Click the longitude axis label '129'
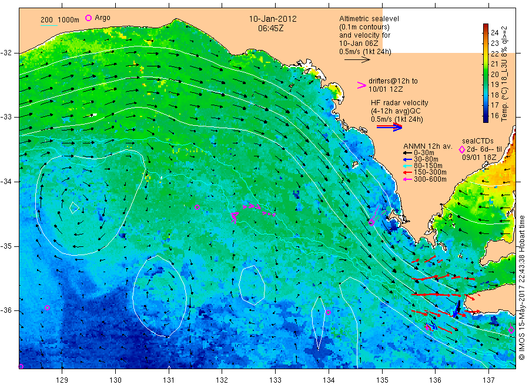 (x=62, y=380)
